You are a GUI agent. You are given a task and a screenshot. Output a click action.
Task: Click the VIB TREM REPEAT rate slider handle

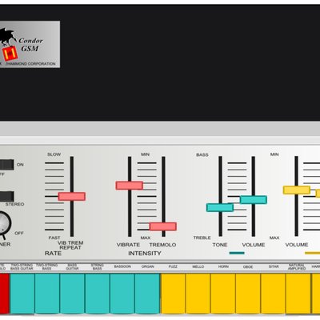point(72,196)
